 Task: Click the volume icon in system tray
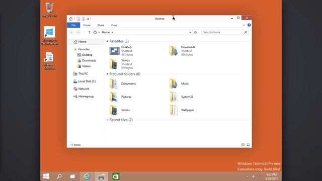click(x=253, y=176)
